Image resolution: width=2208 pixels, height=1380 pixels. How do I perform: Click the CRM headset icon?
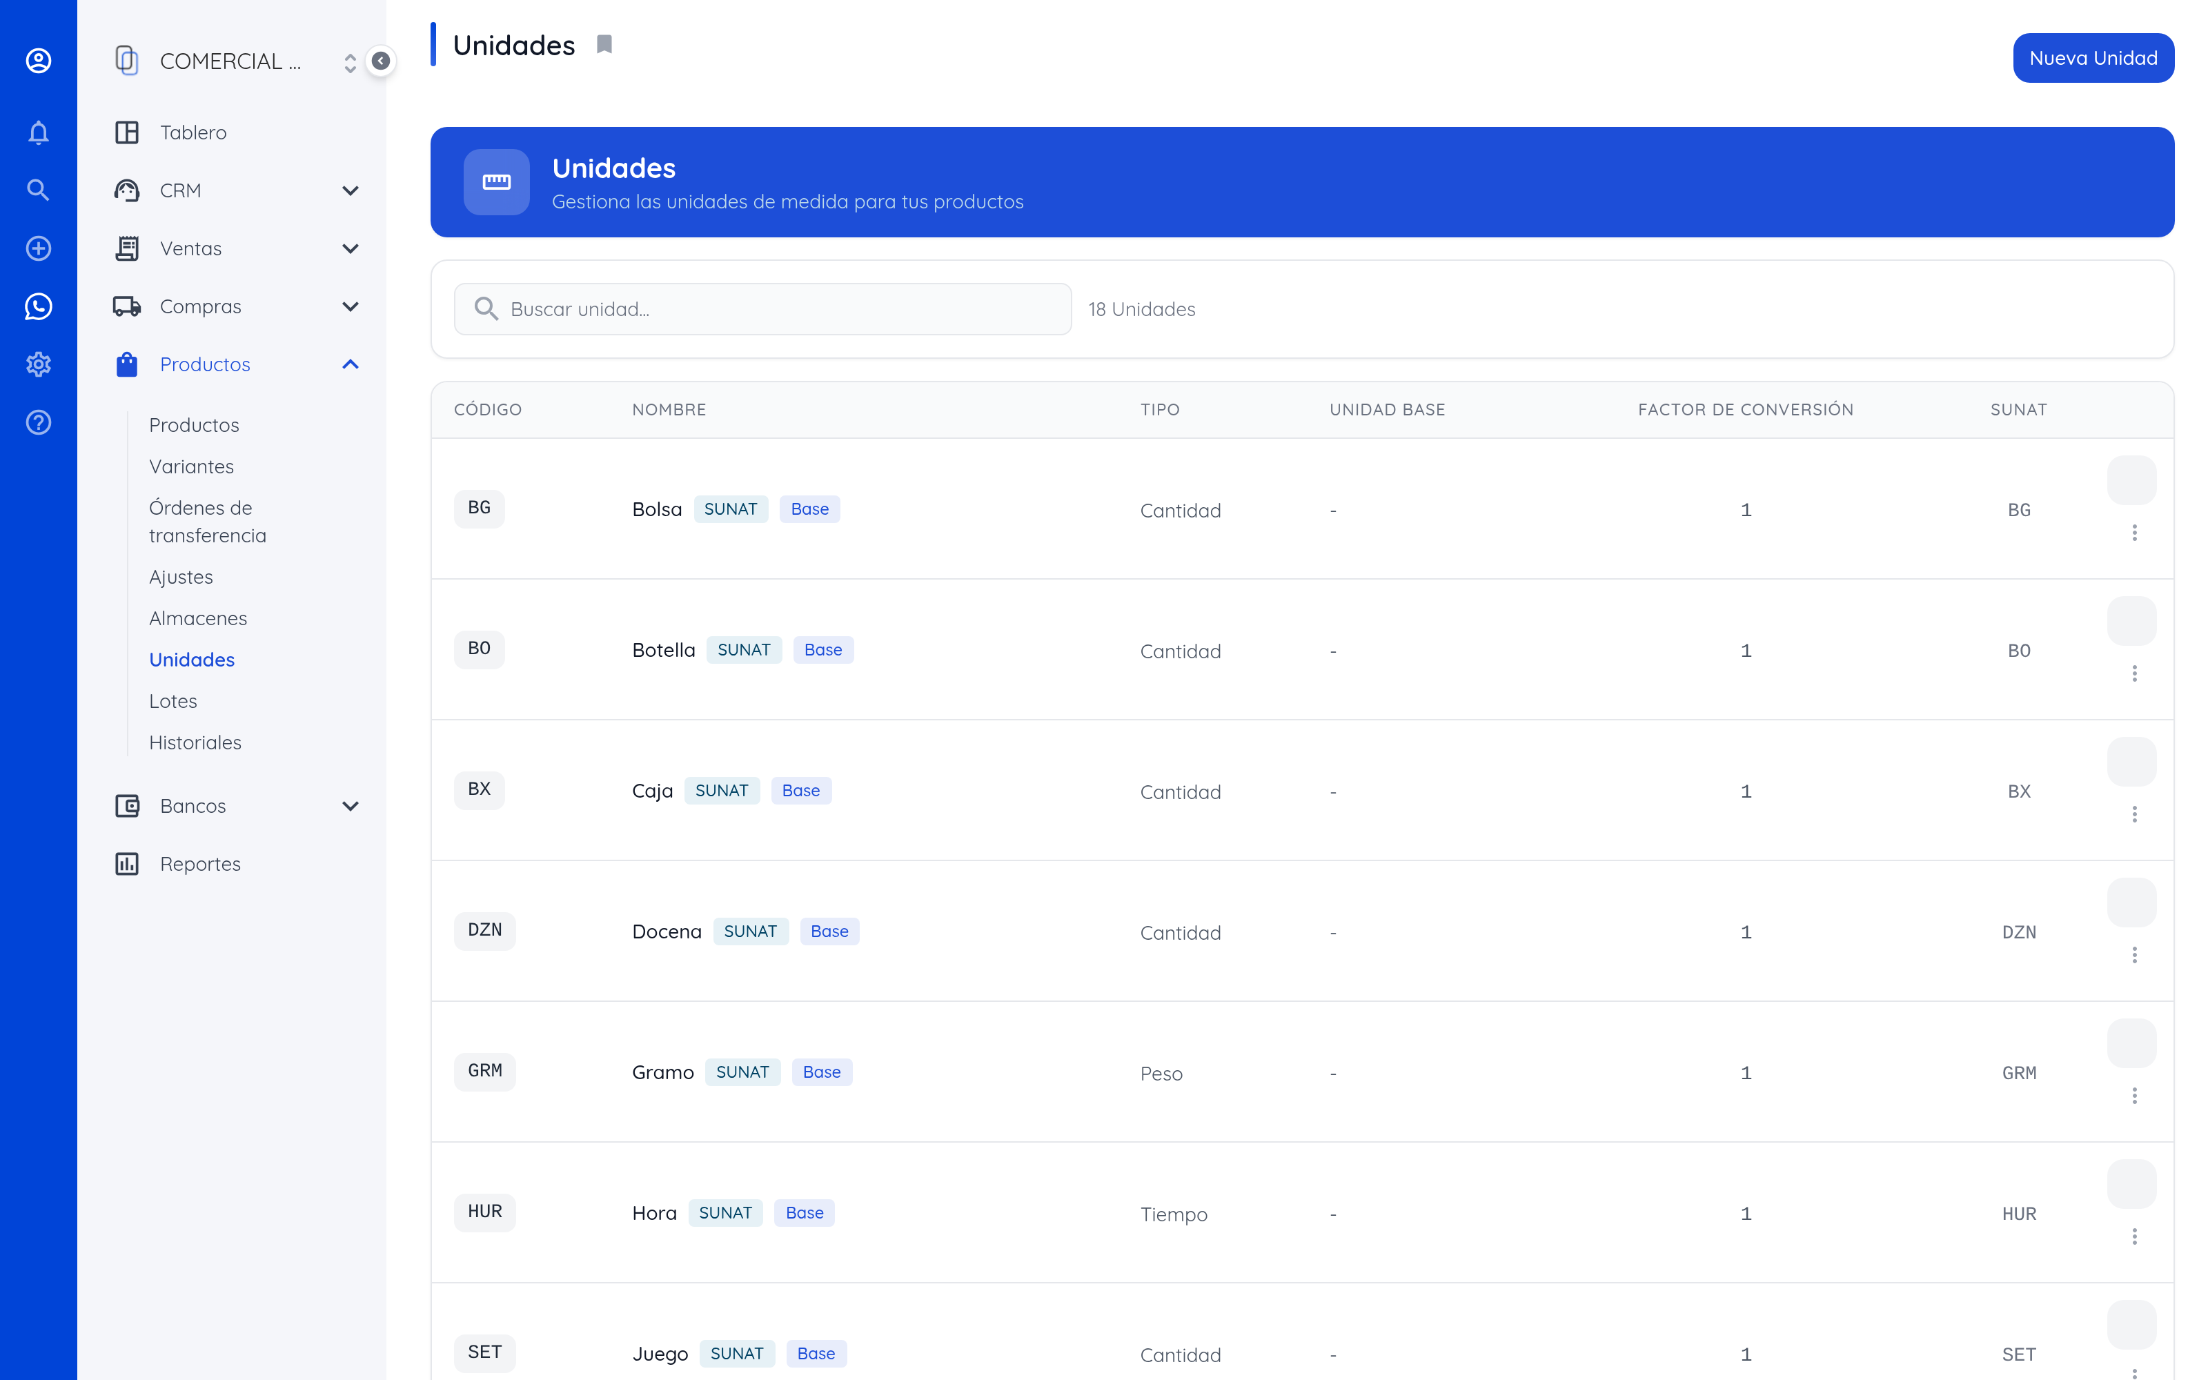tap(127, 190)
